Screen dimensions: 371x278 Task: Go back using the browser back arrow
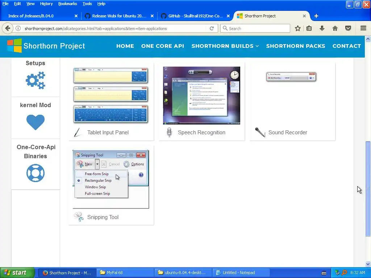8,28
